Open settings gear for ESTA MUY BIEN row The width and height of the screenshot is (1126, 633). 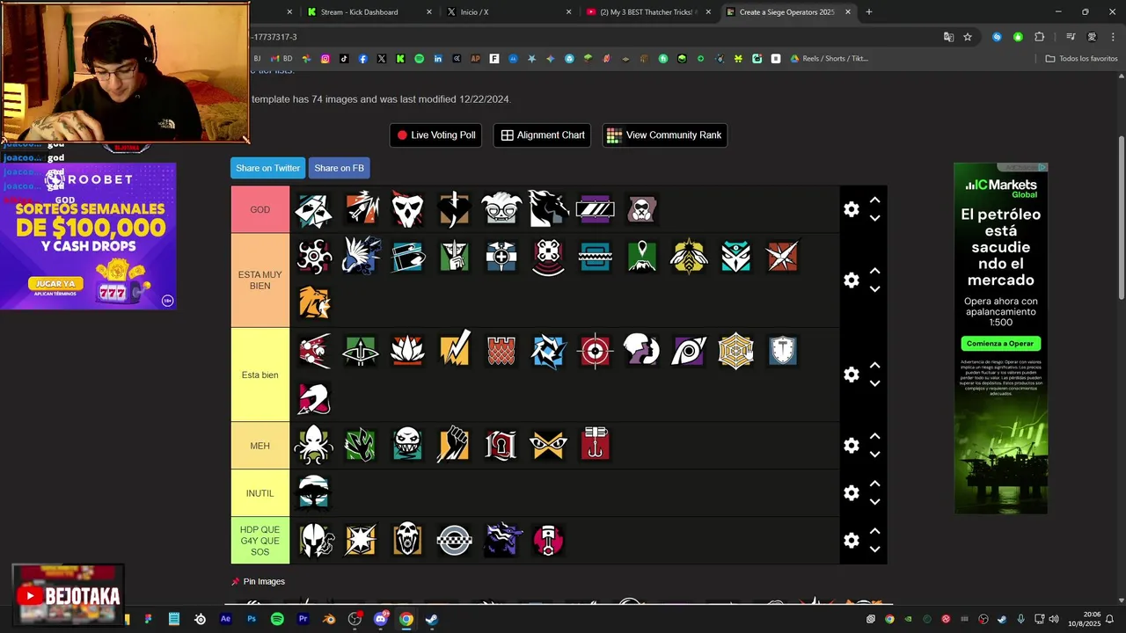[x=851, y=280]
